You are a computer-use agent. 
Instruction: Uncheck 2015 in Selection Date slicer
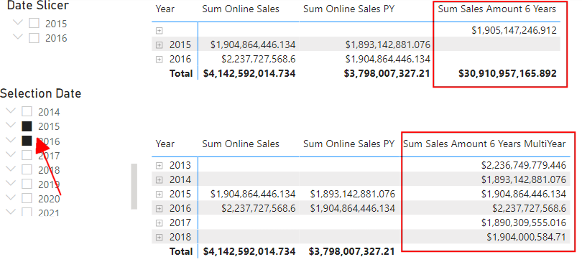click(27, 126)
